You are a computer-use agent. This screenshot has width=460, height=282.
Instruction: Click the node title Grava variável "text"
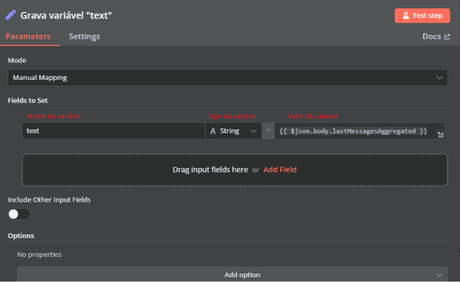(x=66, y=16)
